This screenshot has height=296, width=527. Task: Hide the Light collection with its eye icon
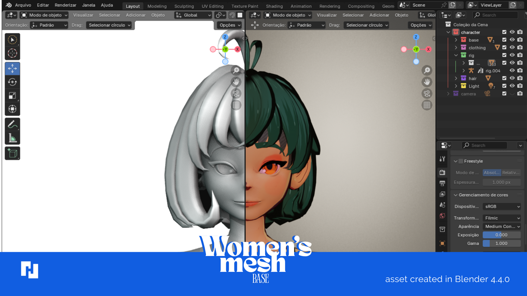pyautogui.click(x=512, y=86)
